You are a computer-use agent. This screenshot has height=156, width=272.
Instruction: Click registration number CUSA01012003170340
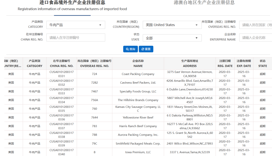62,152
